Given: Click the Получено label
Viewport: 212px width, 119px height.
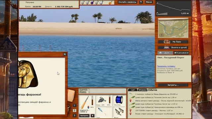Looking at the screenshot, I should pyautogui.click(x=30, y=2).
